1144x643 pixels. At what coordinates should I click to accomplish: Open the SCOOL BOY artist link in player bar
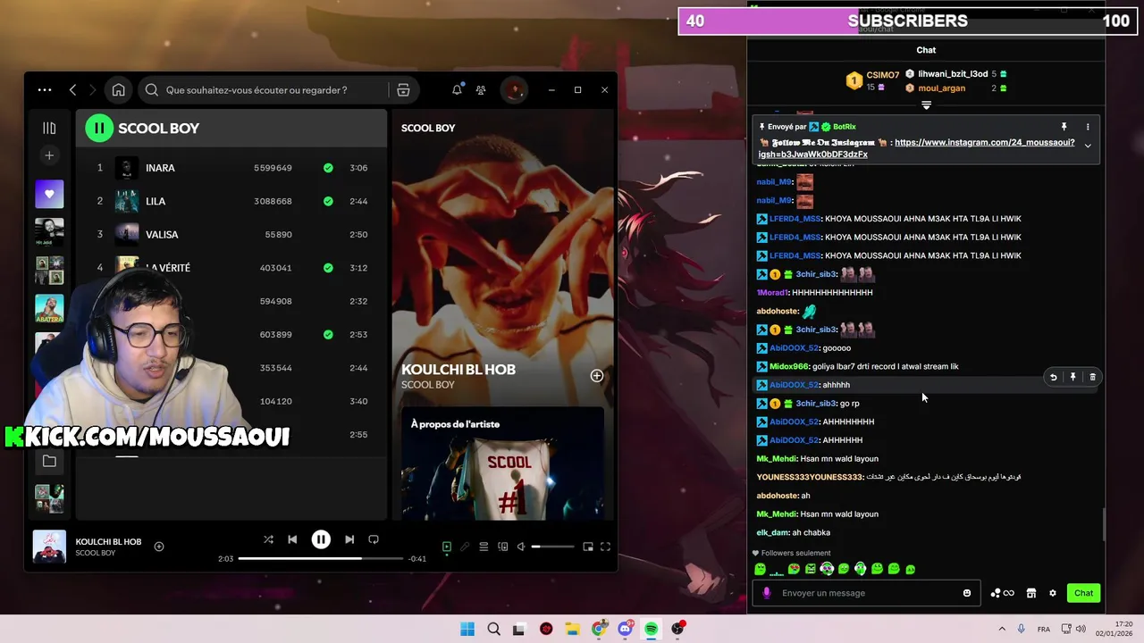coord(96,553)
